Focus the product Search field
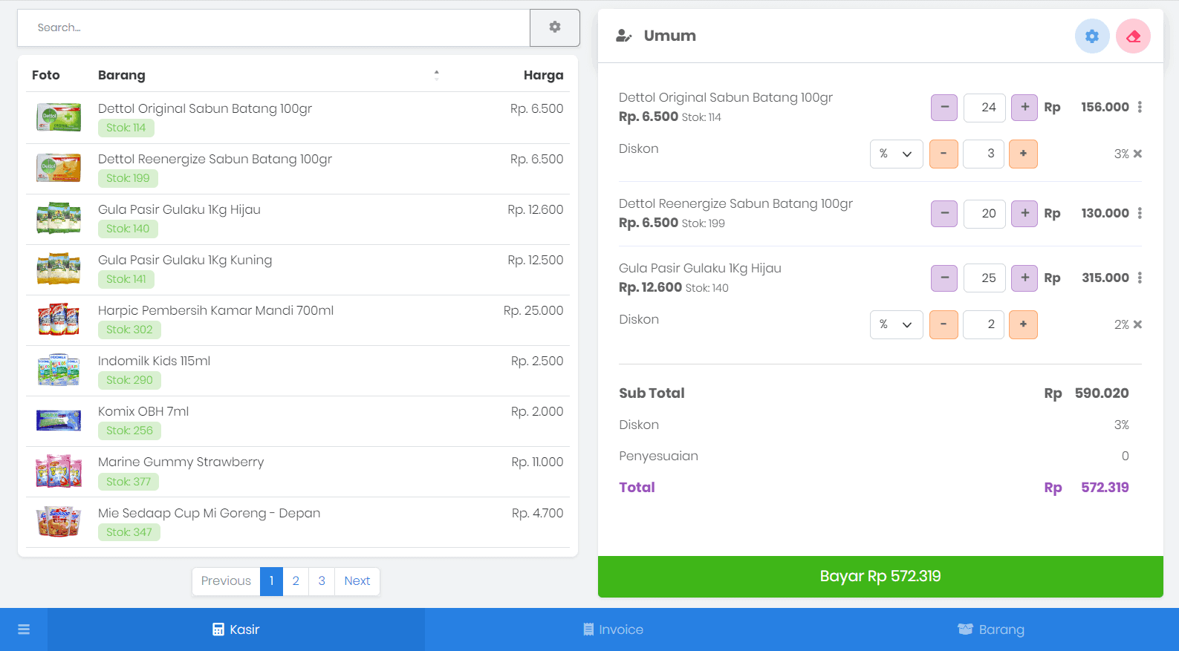Viewport: 1179px width, 651px height. (x=273, y=27)
